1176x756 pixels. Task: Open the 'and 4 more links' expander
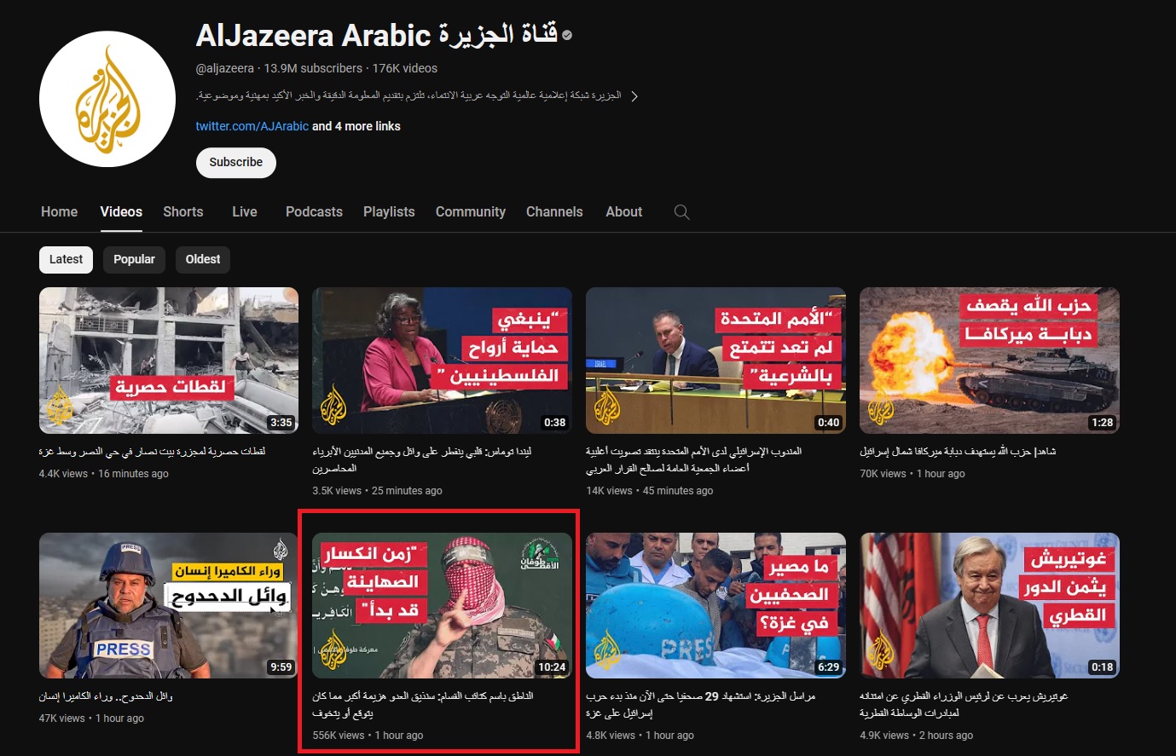[x=356, y=126]
